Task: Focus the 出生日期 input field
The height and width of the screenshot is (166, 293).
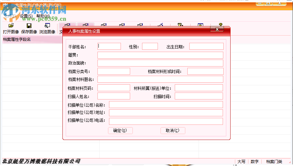Action: (206, 46)
